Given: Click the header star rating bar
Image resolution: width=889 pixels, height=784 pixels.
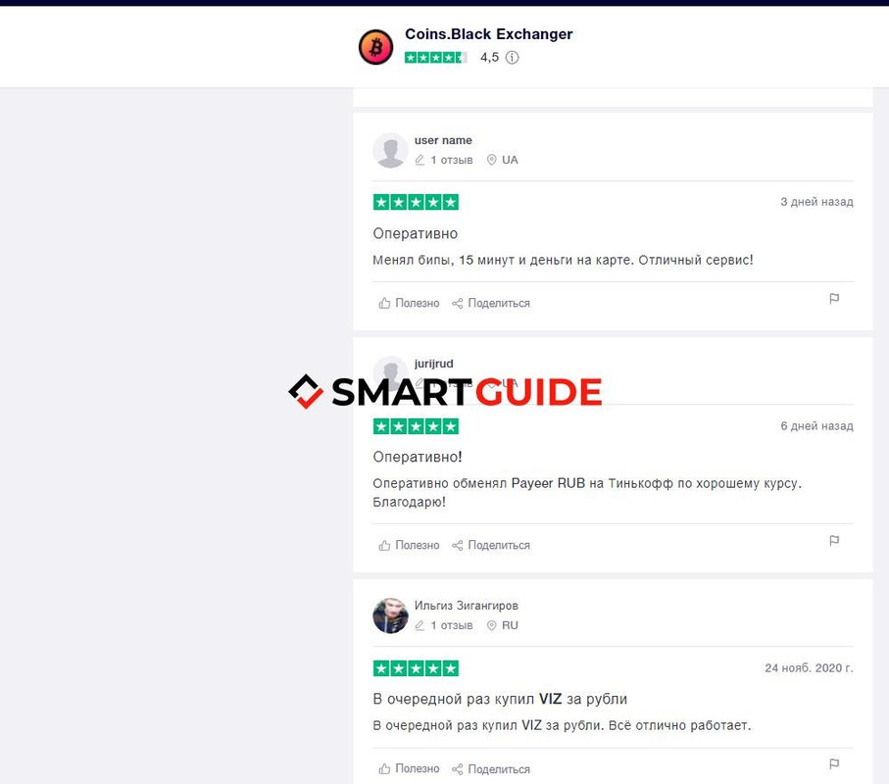Looking at the screenshot, I should [435, 57].
